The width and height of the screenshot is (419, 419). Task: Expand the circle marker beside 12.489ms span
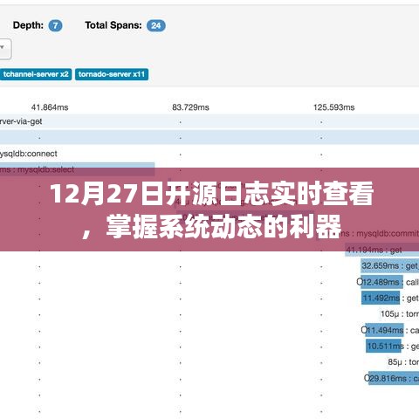pos(360,282)
